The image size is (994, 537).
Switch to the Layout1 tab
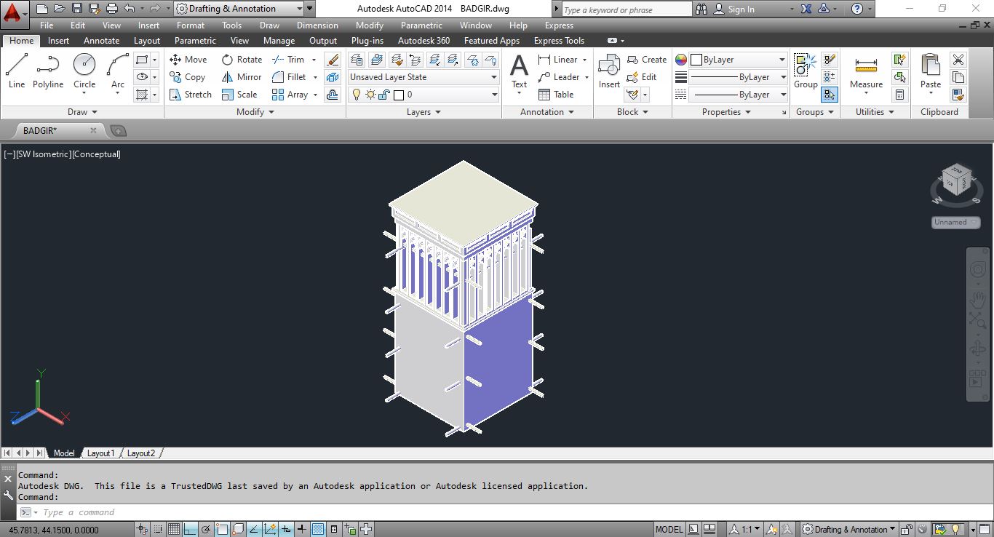click(x=100, y=453)
